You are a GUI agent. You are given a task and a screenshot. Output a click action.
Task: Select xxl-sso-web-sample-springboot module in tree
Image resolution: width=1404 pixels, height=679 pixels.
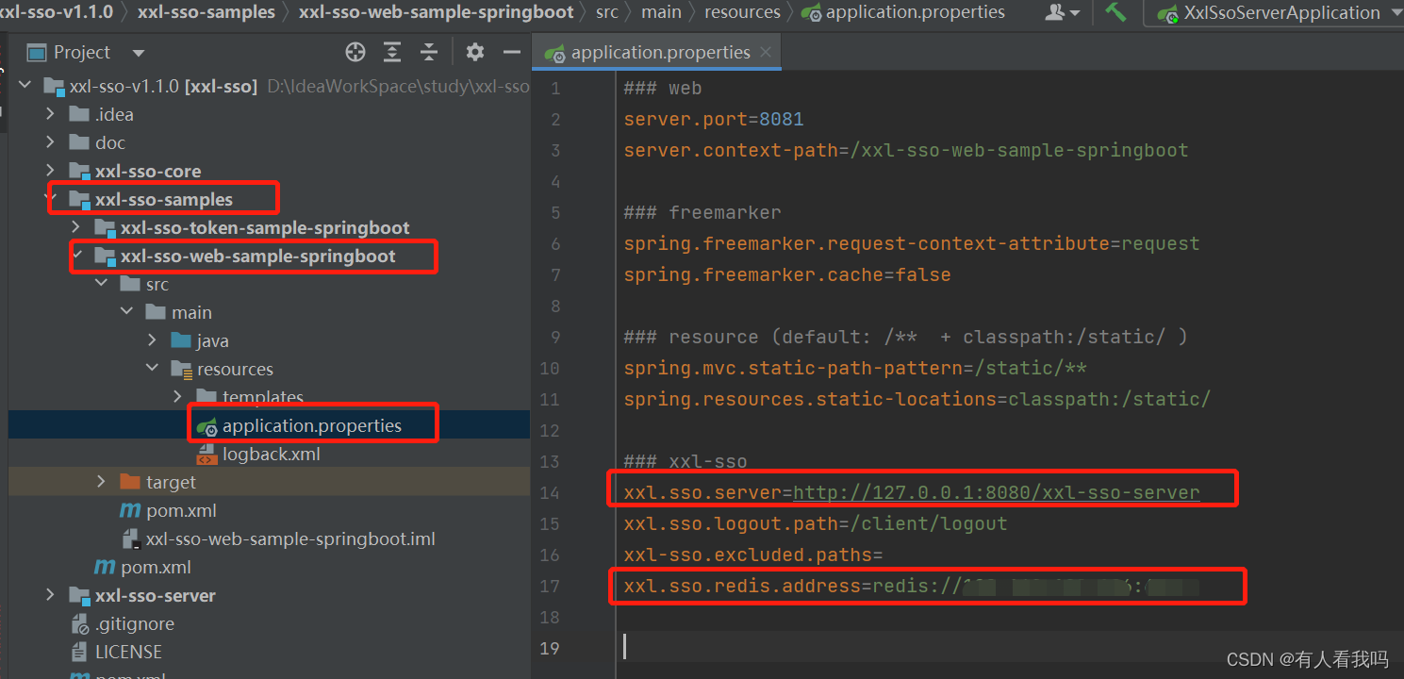(x=257, y=256)
